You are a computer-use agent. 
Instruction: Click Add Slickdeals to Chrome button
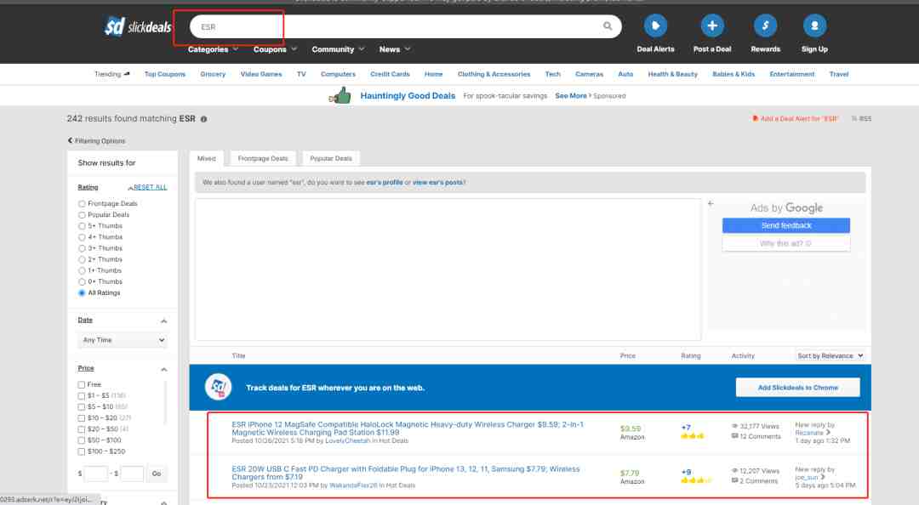(797, 387)
